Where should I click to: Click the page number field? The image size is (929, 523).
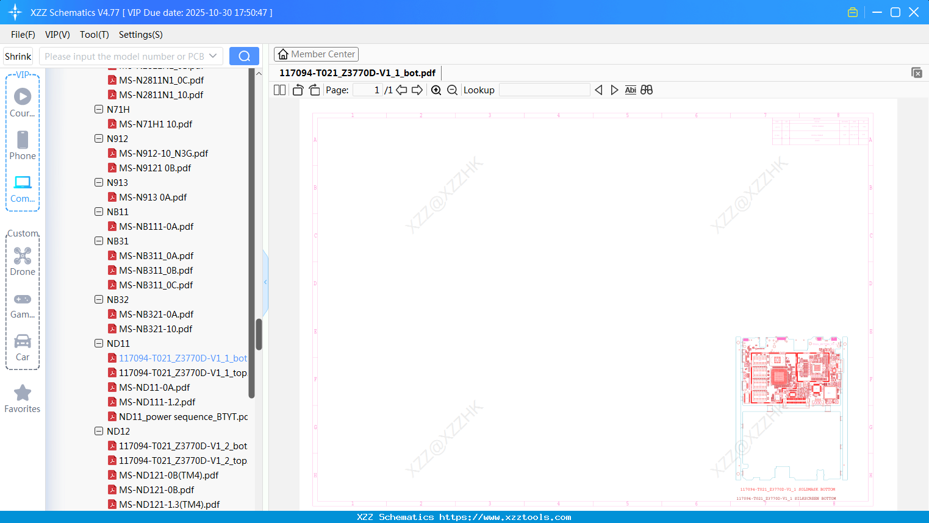click(x=367, y=90)
